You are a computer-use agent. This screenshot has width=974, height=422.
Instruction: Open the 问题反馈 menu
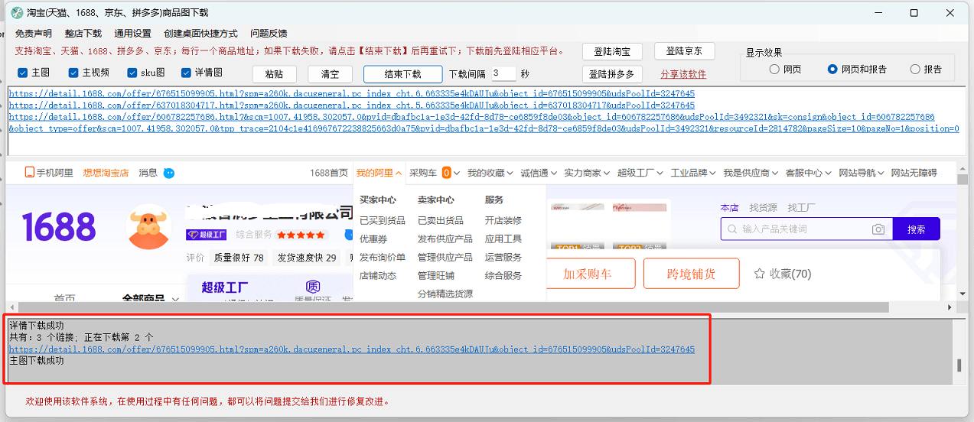pyautogui.click(x=269, y=34)
